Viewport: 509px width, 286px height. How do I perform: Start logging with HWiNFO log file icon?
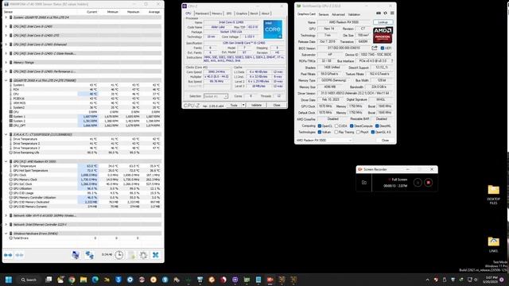click(131, 255)
